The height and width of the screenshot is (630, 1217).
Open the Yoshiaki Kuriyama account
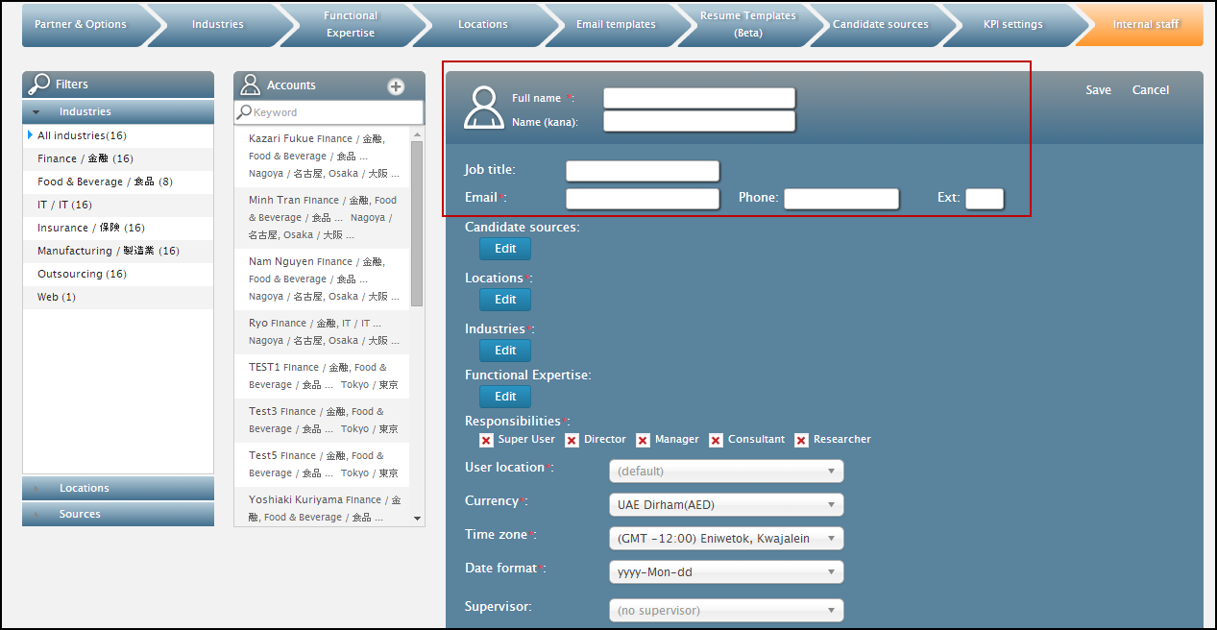point(323,507)
